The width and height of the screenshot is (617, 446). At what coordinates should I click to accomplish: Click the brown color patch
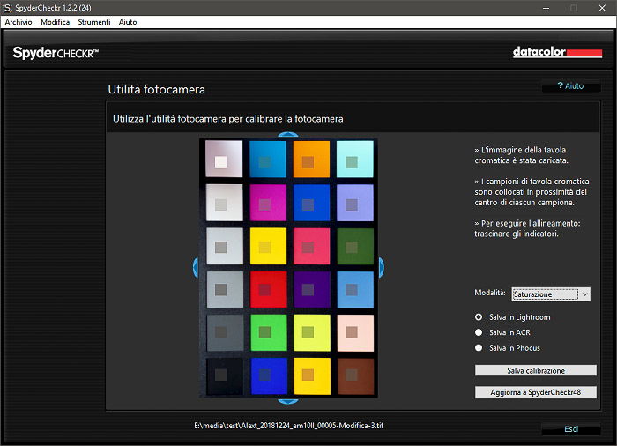pos(356,376)
